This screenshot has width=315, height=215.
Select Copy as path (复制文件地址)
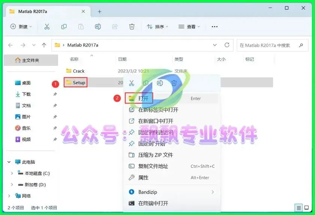[x=172, y=166]
